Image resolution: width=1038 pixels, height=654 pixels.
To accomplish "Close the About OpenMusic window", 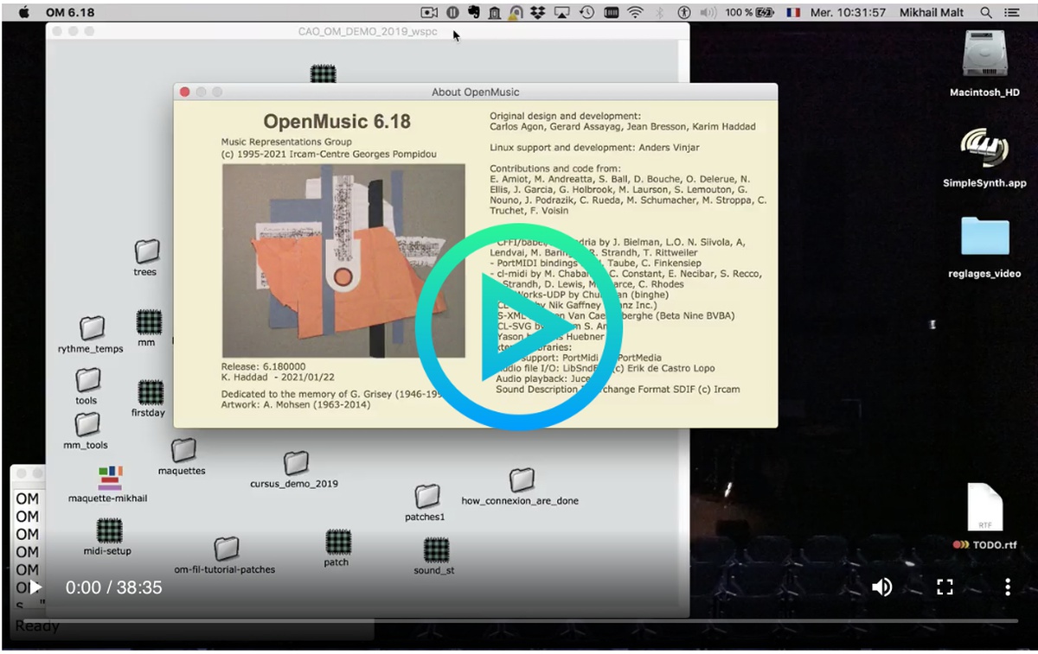I will coord(184,92).
